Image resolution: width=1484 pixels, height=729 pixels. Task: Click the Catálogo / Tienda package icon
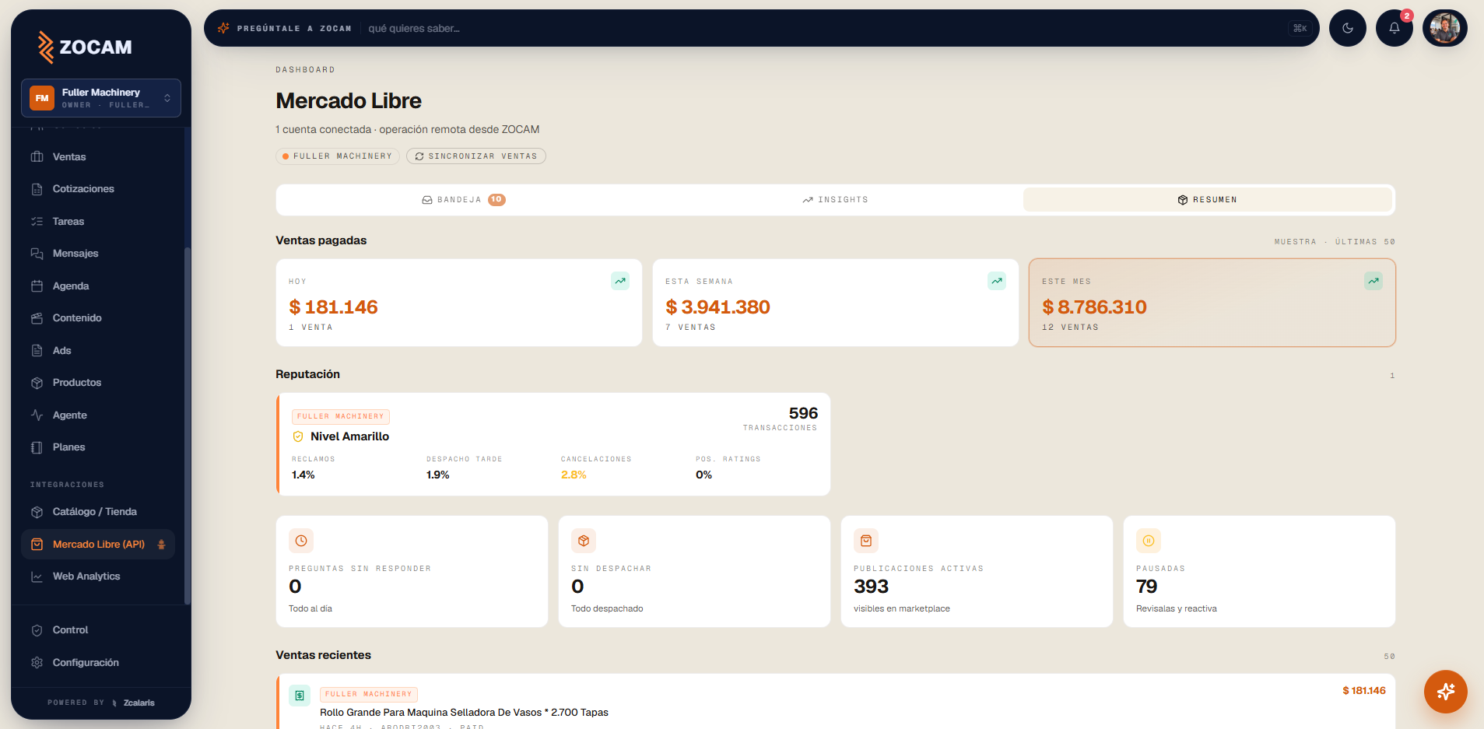click(37, 512)
